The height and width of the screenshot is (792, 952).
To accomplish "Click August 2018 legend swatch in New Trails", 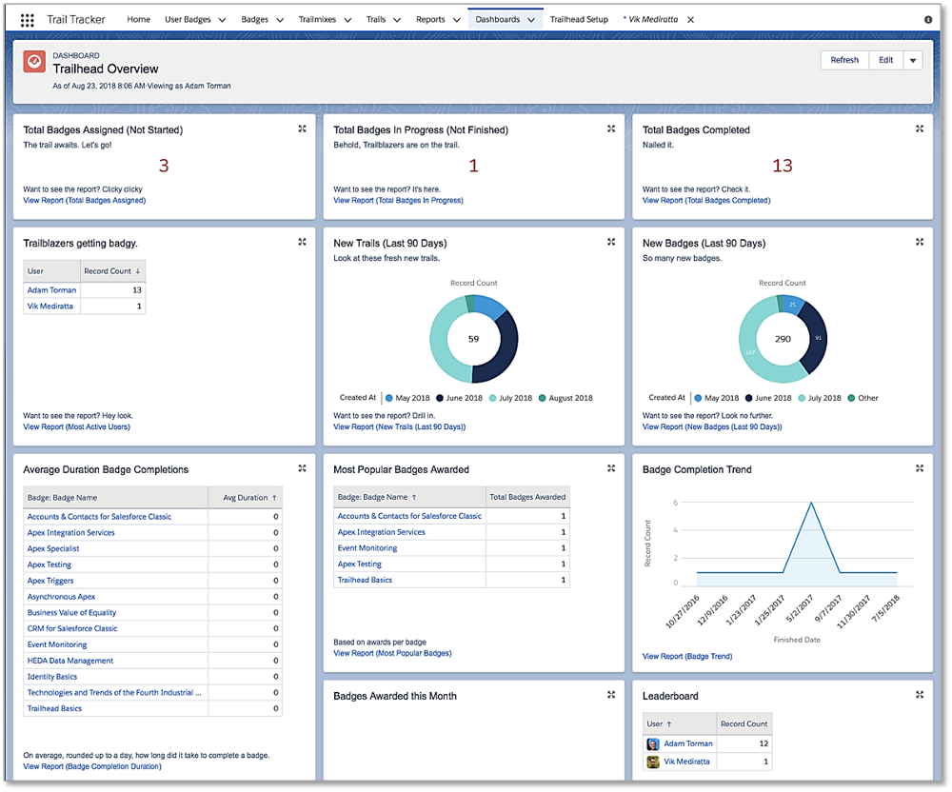I will (x=543, y=398).
